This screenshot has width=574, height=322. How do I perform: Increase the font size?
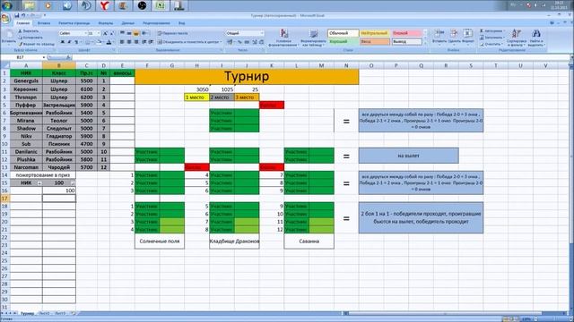click(x=105, y=33)
